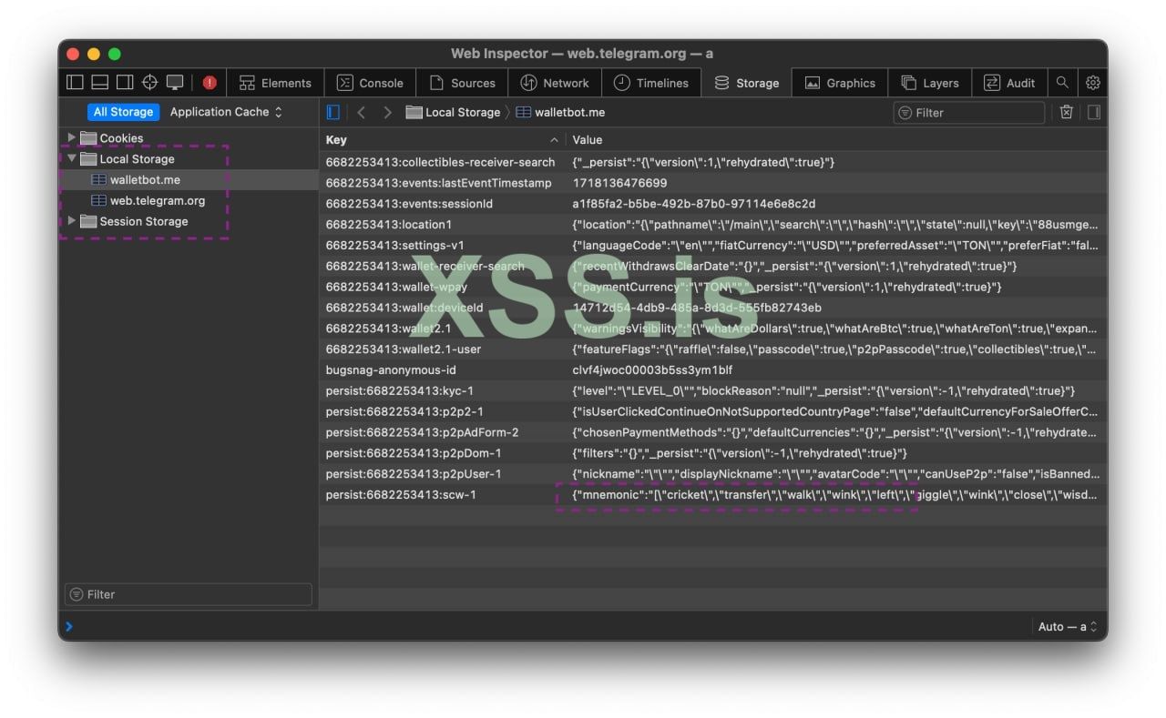Image resolution: width=1166 pixels, height=718 pixels.
Task: Select the All Storage scope button
Action: [x=123, y=112]
